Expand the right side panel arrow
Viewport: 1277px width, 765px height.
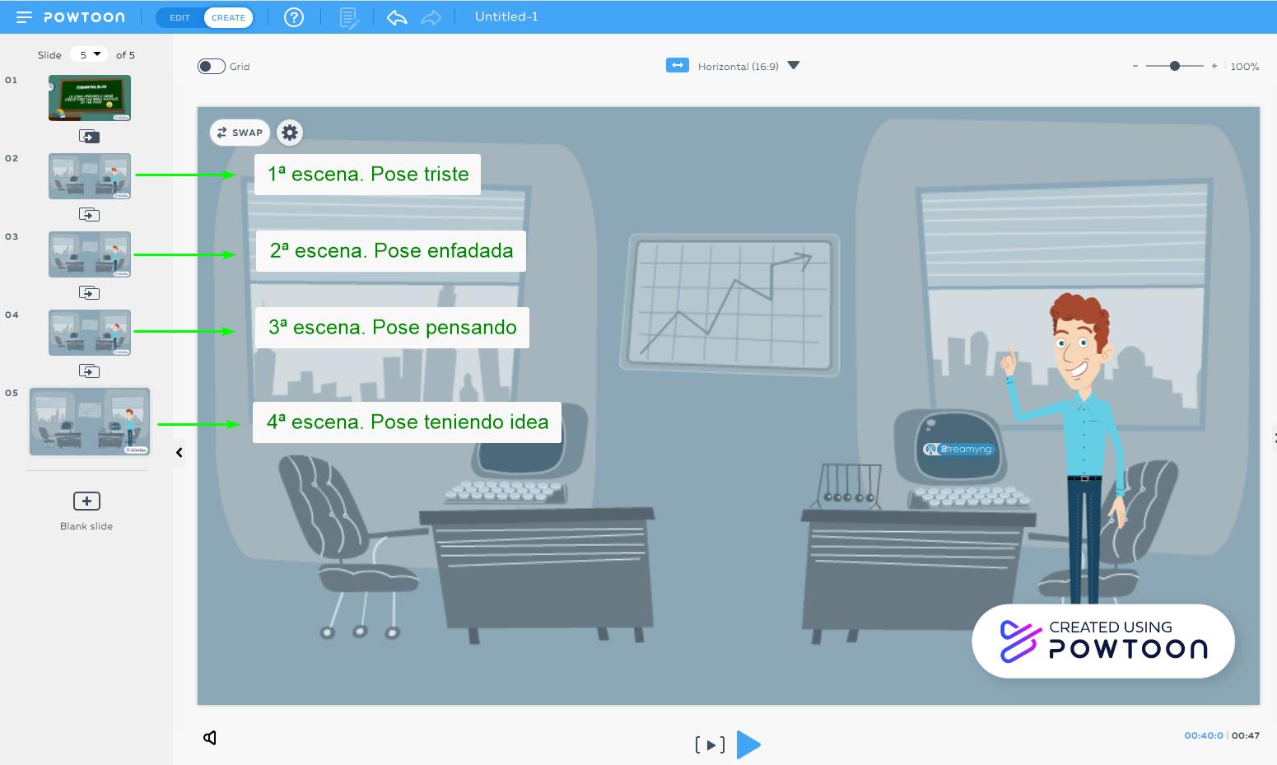coord(1274,438)
